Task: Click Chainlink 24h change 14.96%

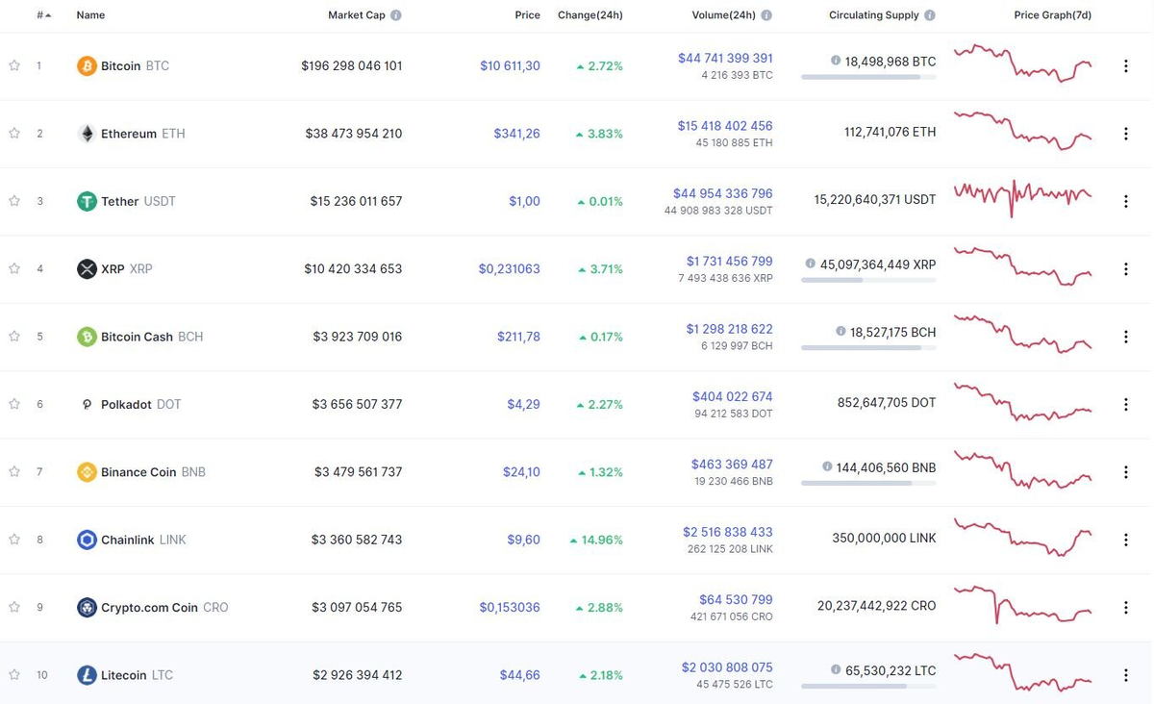Action: point(596,540)
